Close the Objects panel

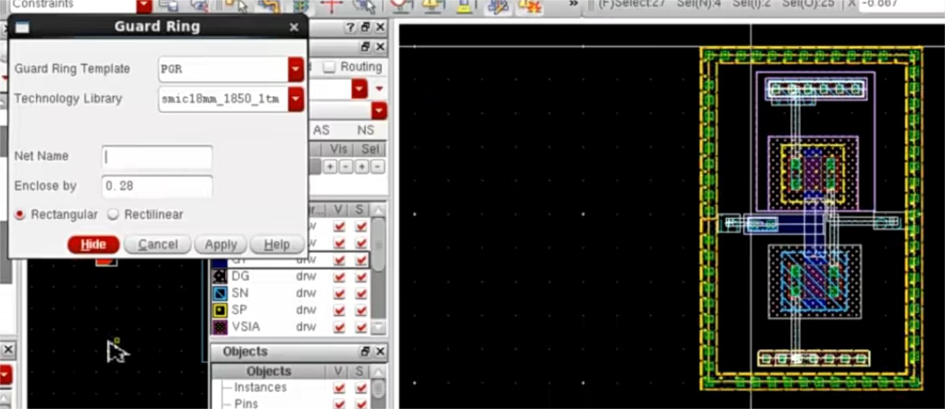pos(380,351)
